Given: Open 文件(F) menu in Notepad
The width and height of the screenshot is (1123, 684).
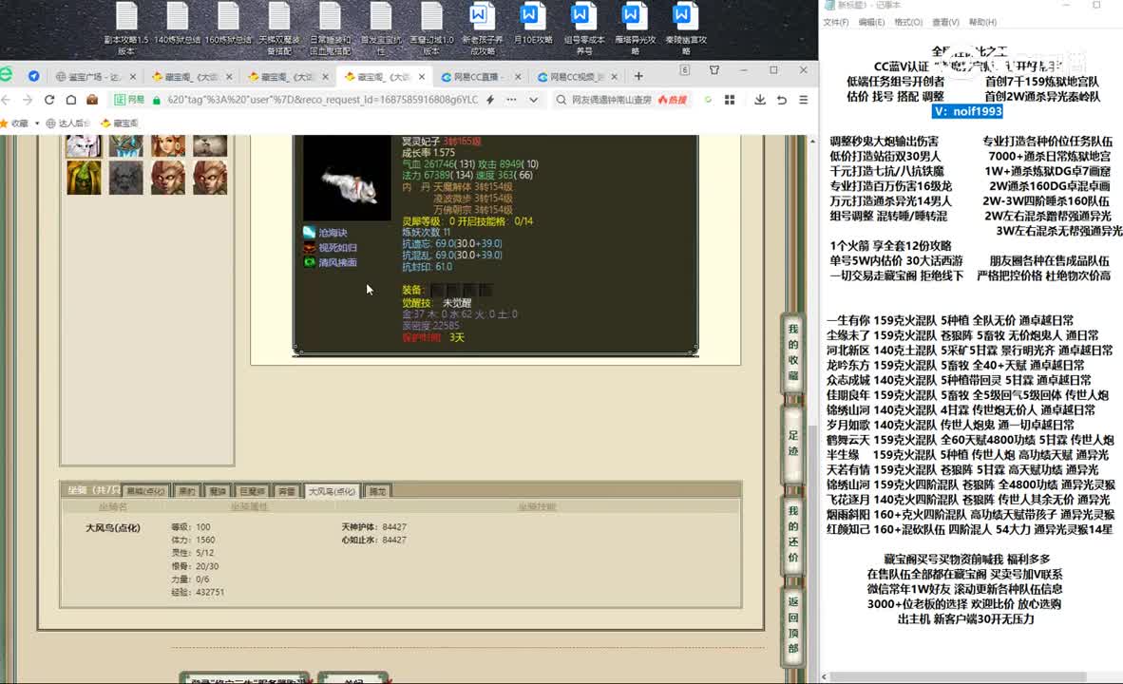Looking at the screenshot, I should [x=835, y=22].
